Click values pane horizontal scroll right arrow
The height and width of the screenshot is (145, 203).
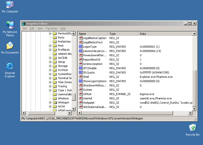click(190, 113)
